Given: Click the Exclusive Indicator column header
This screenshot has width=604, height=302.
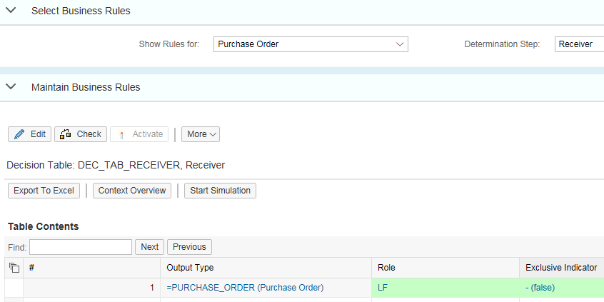Looking at the screenshot, I should pyautogui.click(x=562, y=268).
